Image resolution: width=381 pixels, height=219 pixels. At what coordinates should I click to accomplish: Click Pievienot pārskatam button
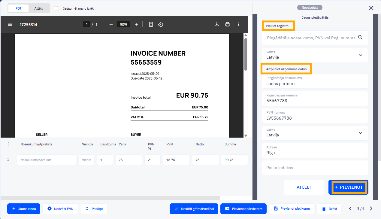coord(243,209)
